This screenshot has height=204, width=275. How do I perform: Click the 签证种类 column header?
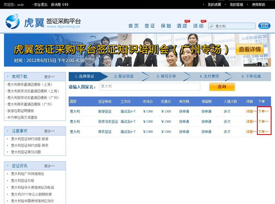tap(105, 101)
